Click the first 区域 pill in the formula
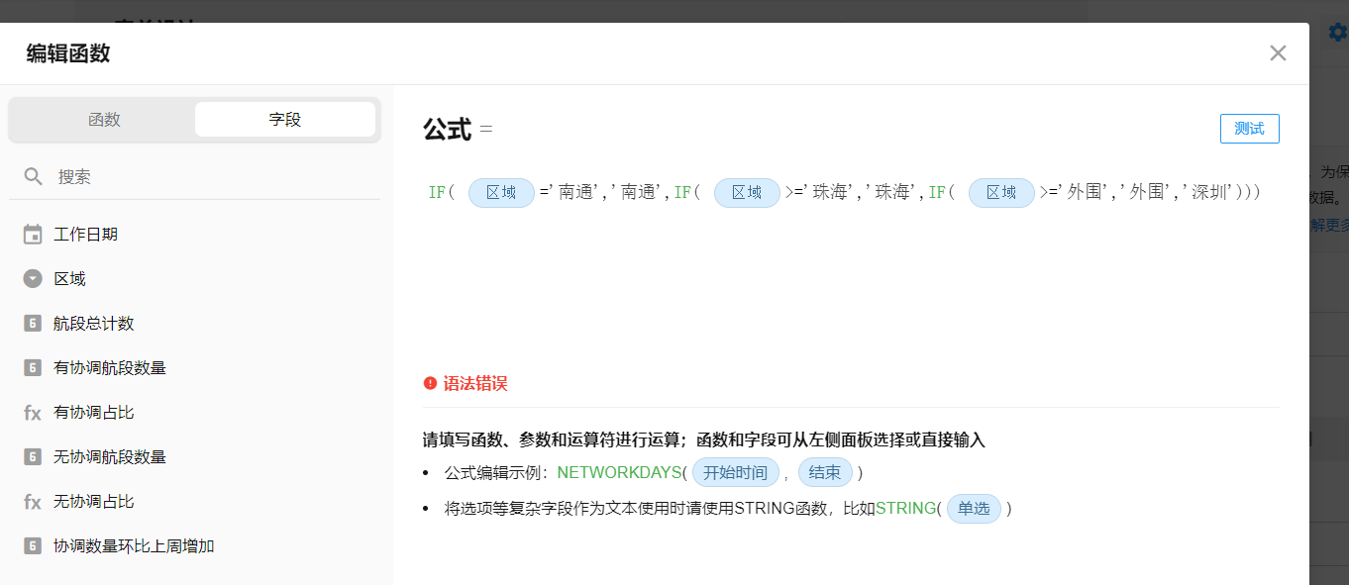The height and width of the screenshot is (585, 1349). tap(501, 193)
